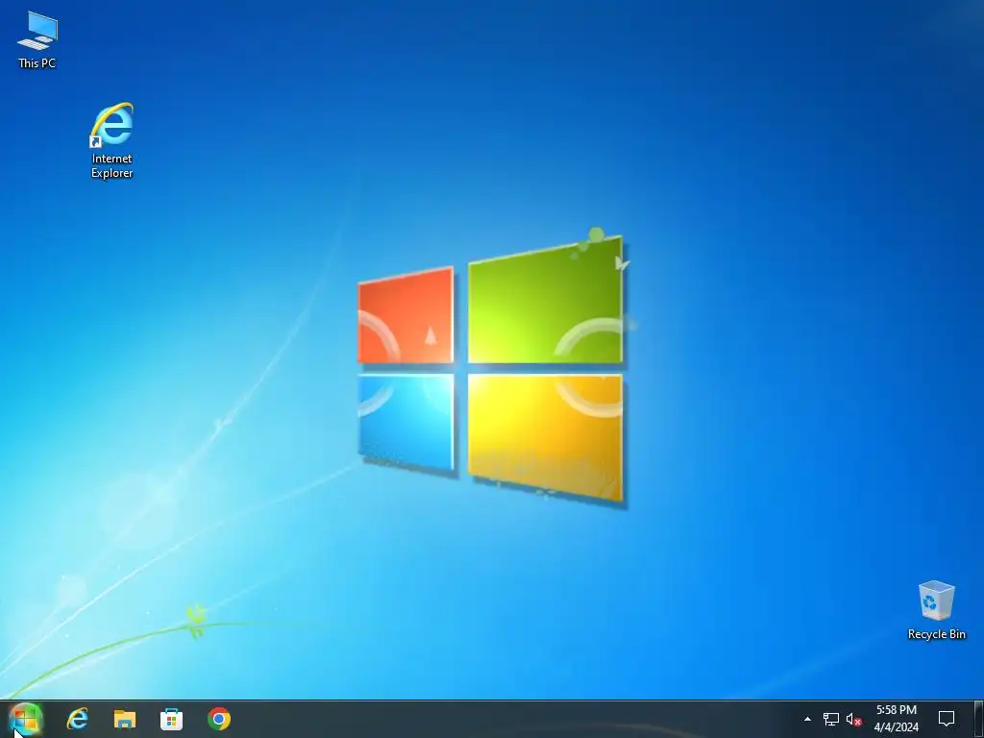Screen dimensions: 984x738
Task: Open the network status tray icon
Action: [x=831, y=719]
